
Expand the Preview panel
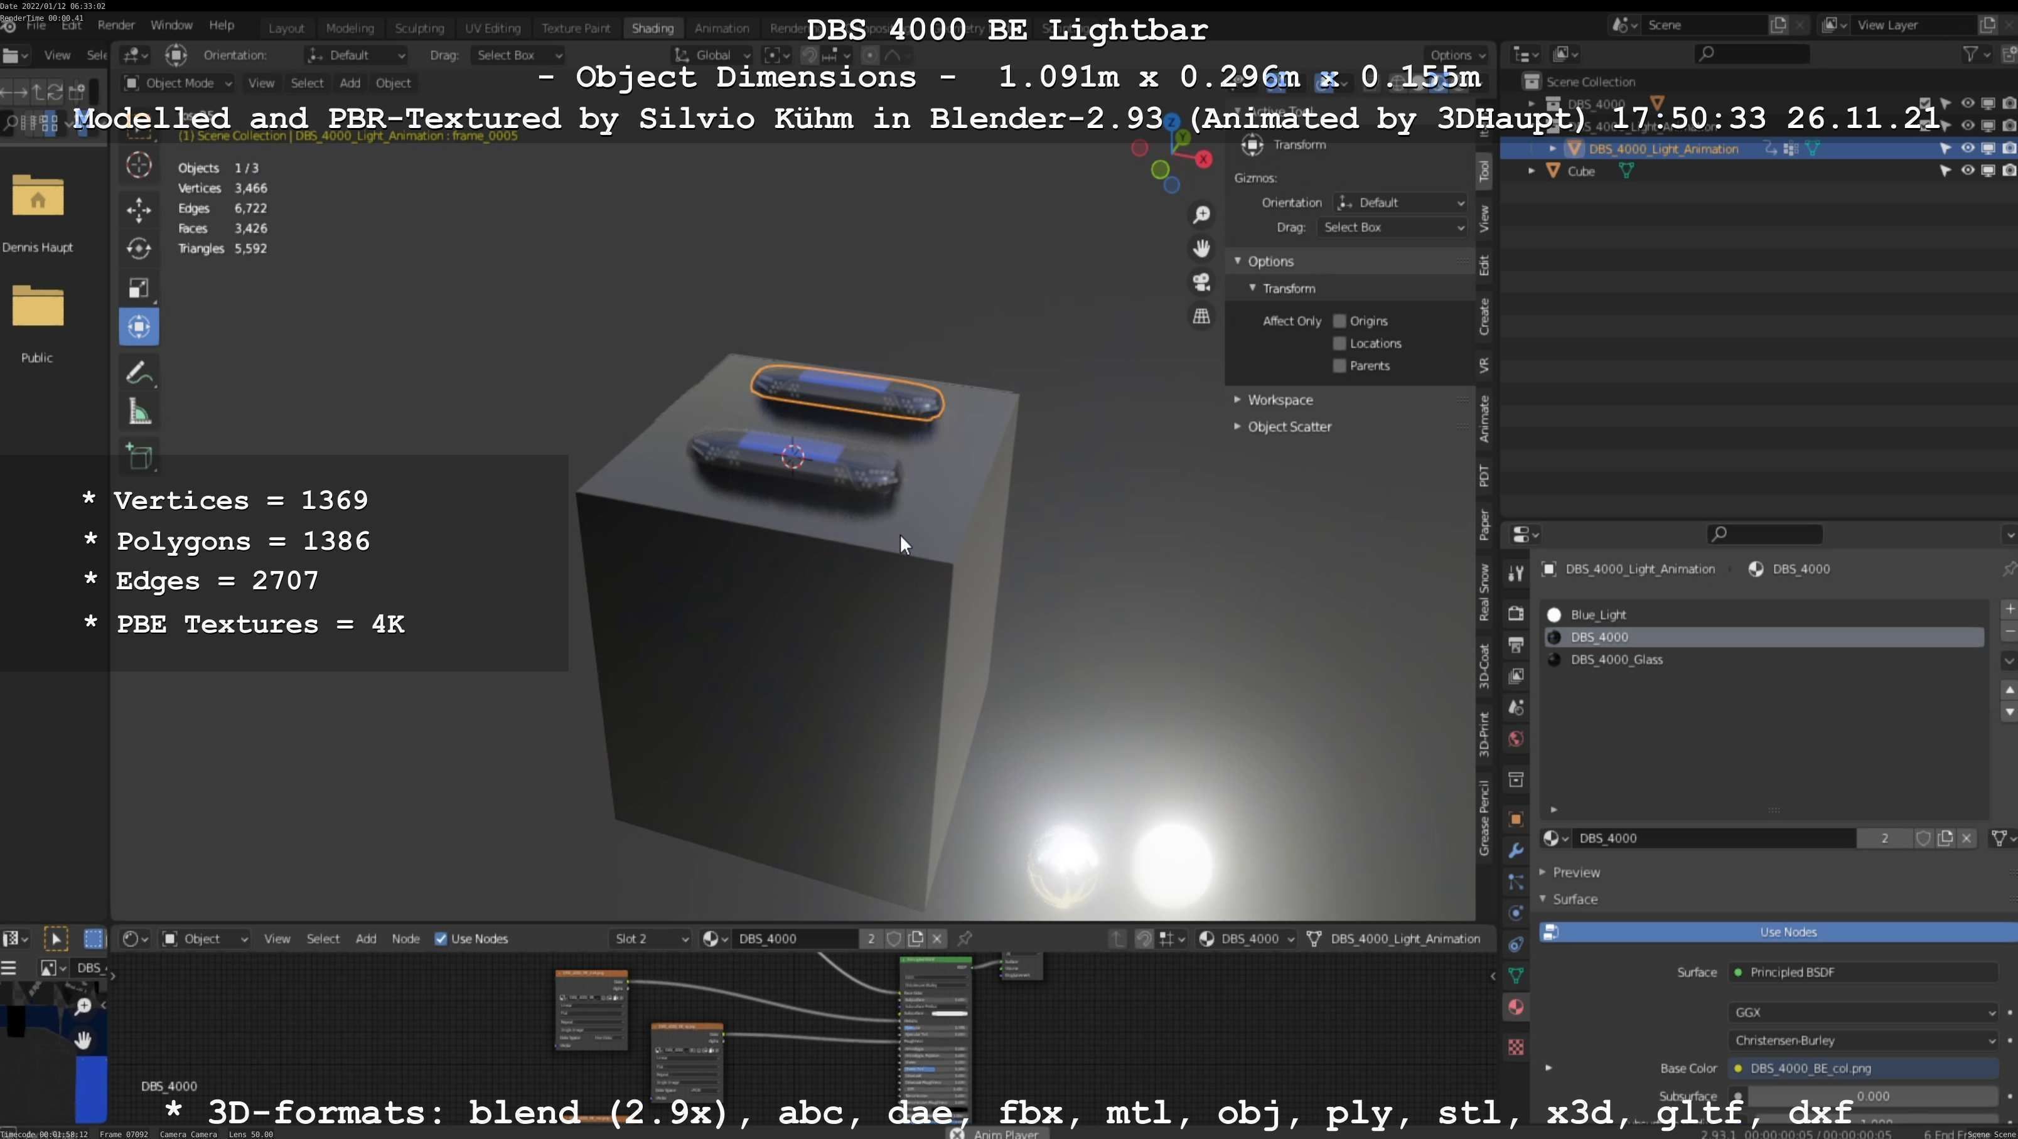[1575, 872]
